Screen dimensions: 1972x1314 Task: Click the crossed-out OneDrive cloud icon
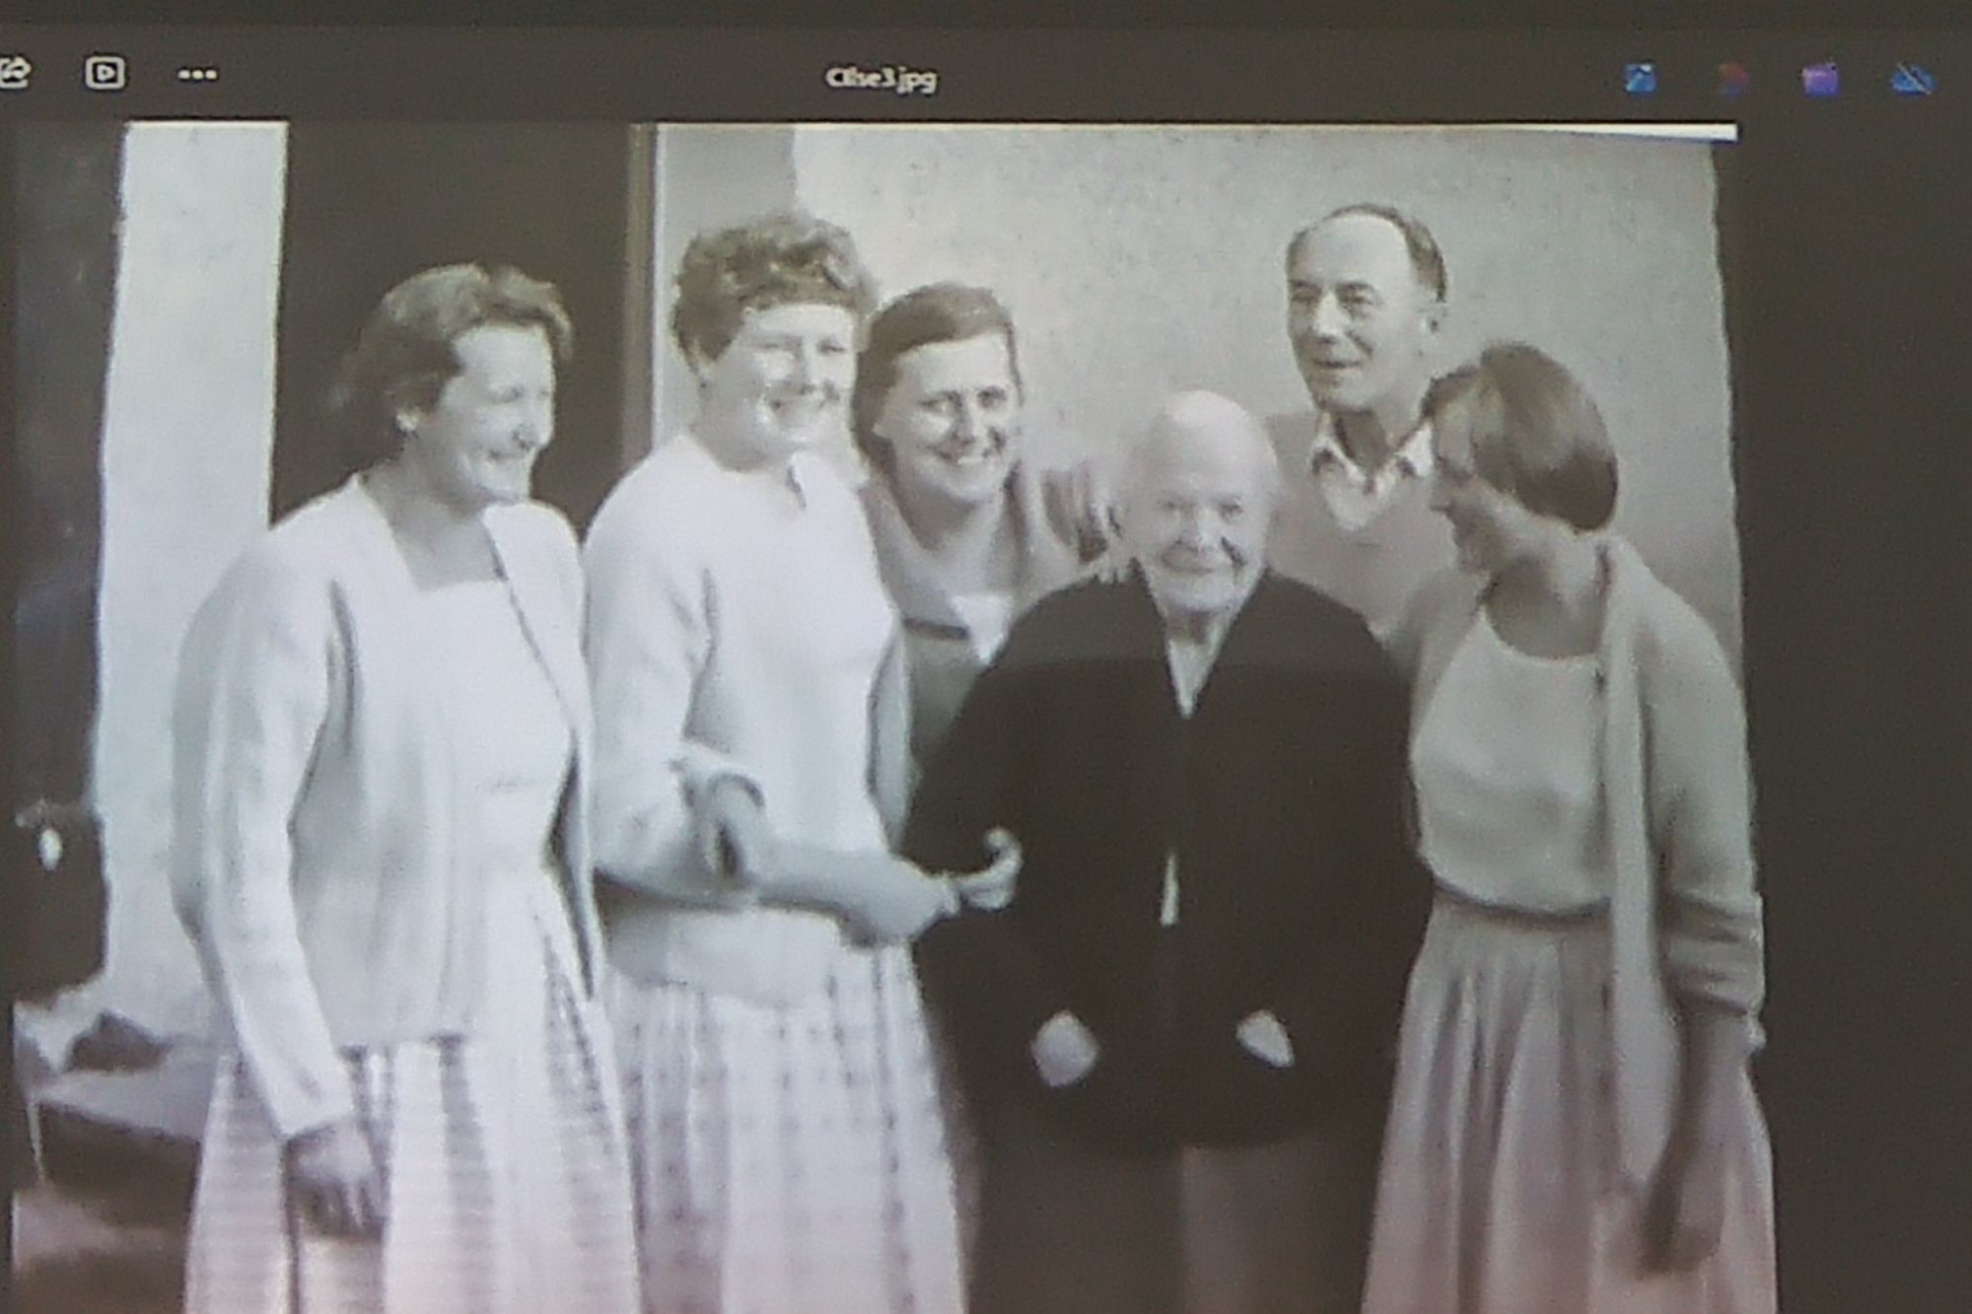[x=1912, y=79]
